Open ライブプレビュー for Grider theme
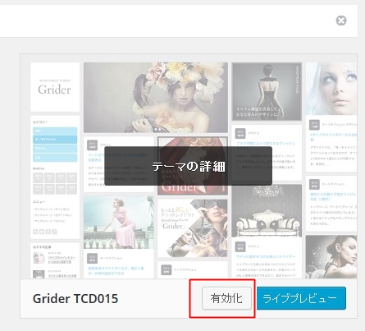This screenshot has height=331, width=365. pos(301,298)
